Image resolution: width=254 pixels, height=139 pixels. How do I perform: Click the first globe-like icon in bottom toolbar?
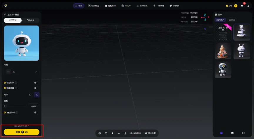[100, 133]
